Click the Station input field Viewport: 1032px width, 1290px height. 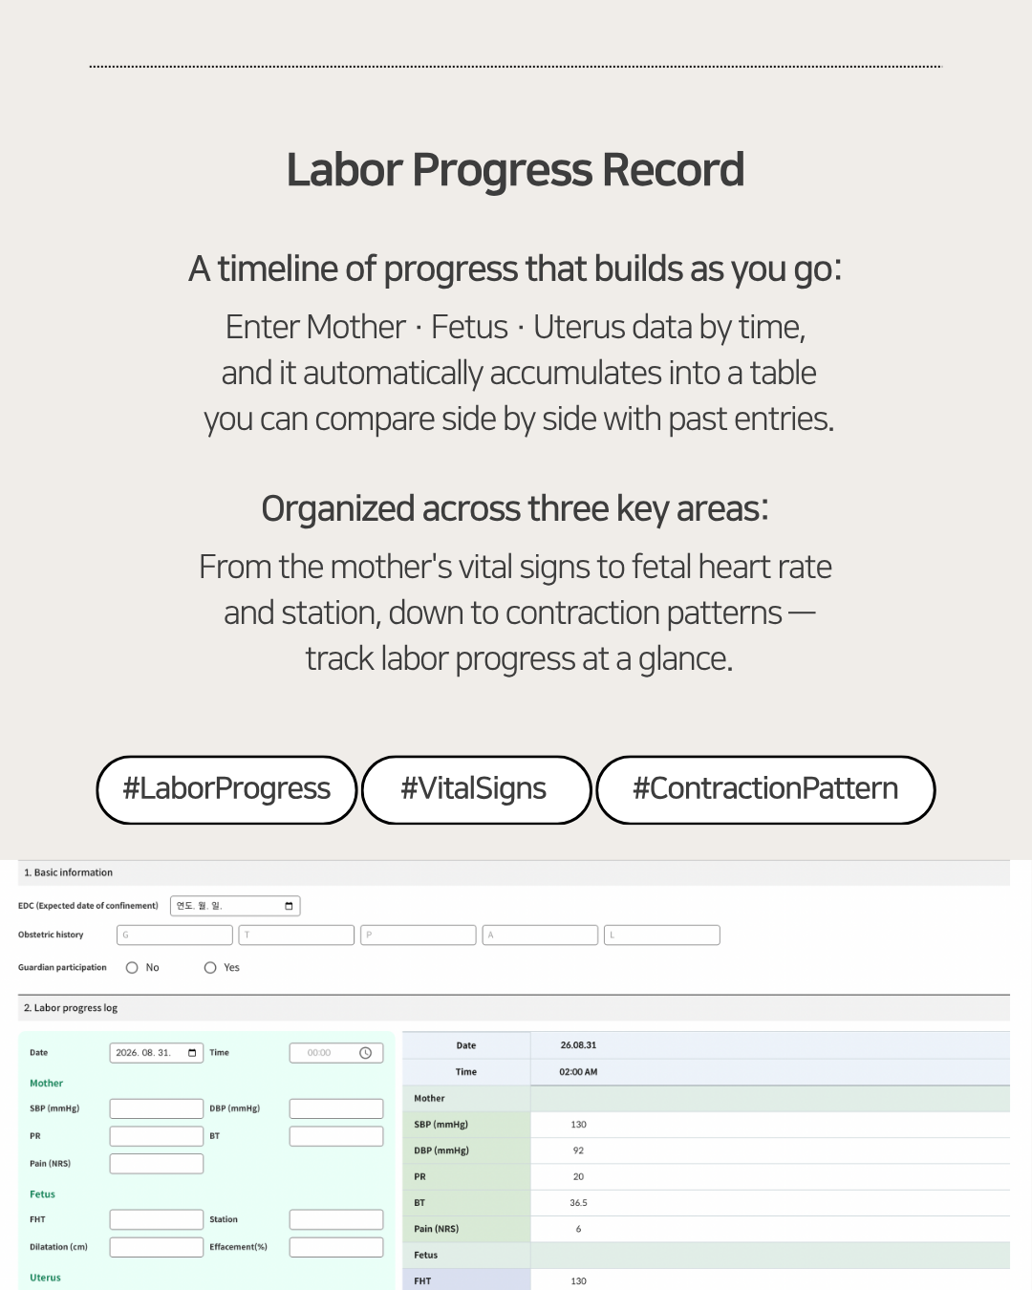336,1219
